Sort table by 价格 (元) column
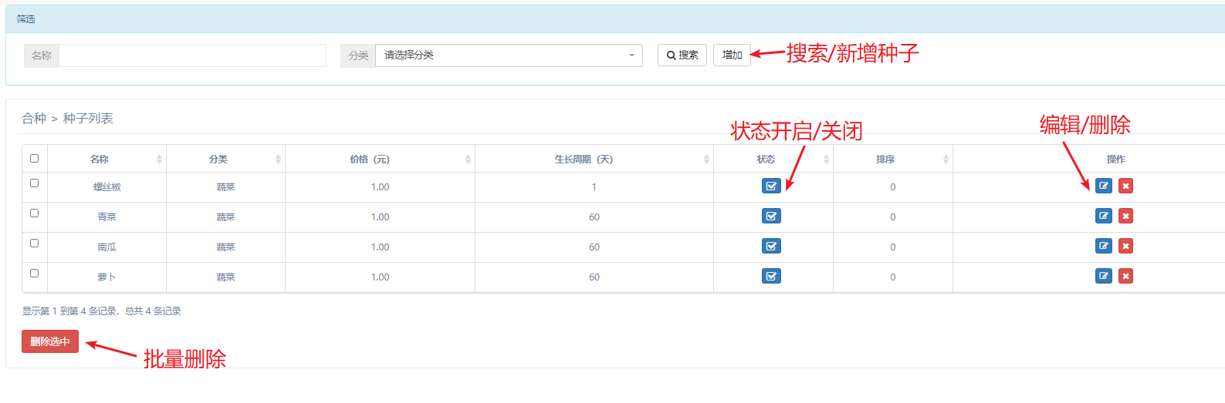The image size is (1225, 403). [x=380, y=159]
